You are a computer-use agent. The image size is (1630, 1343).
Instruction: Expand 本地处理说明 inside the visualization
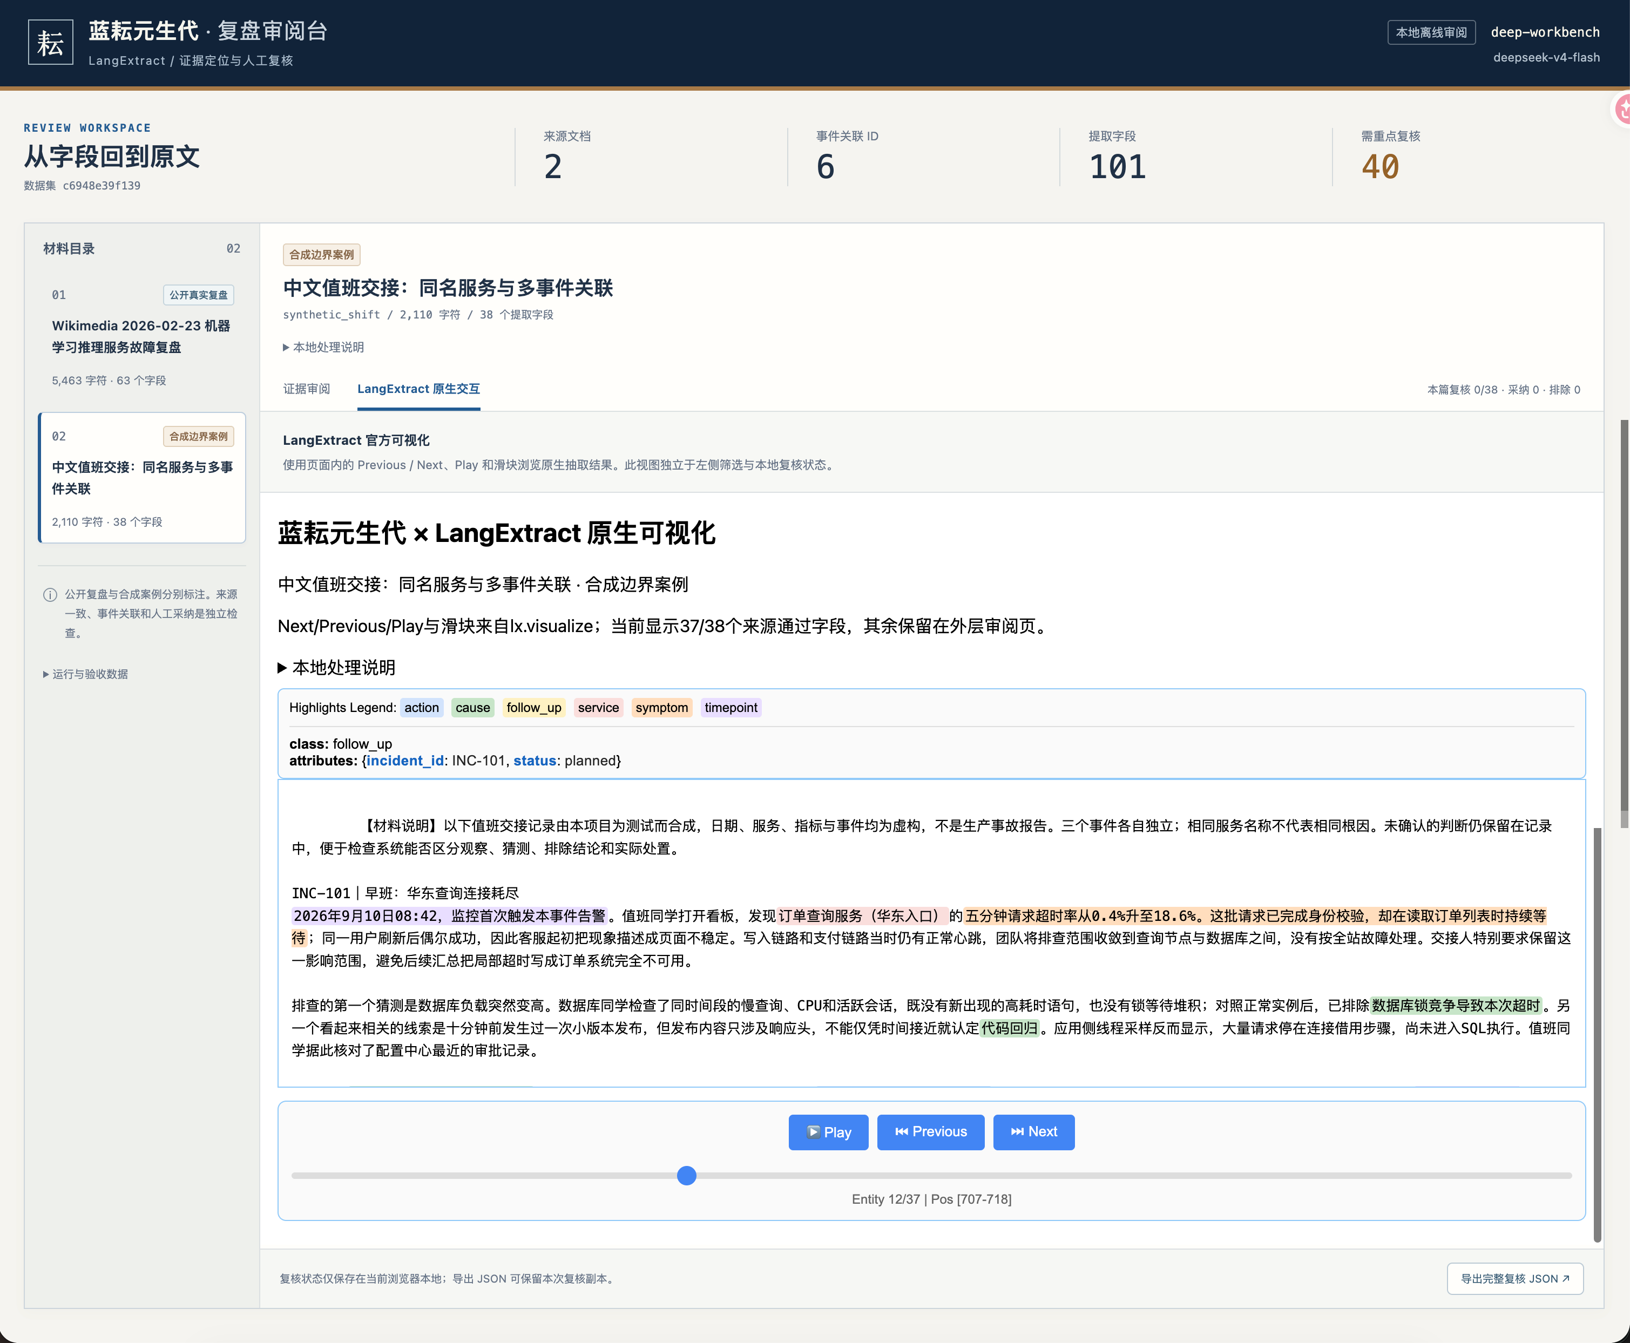point(336,668)
